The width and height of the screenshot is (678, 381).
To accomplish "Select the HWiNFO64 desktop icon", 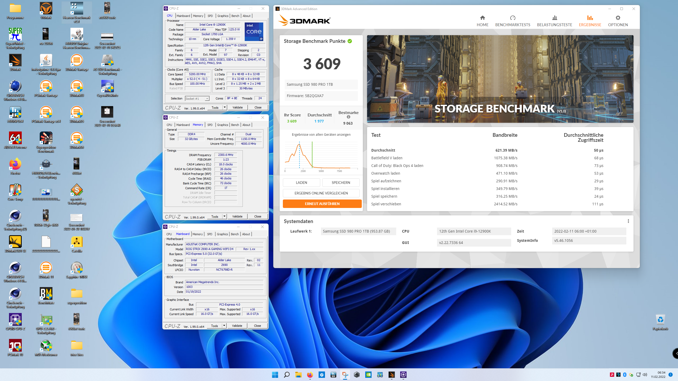I will tap(15, 115).
